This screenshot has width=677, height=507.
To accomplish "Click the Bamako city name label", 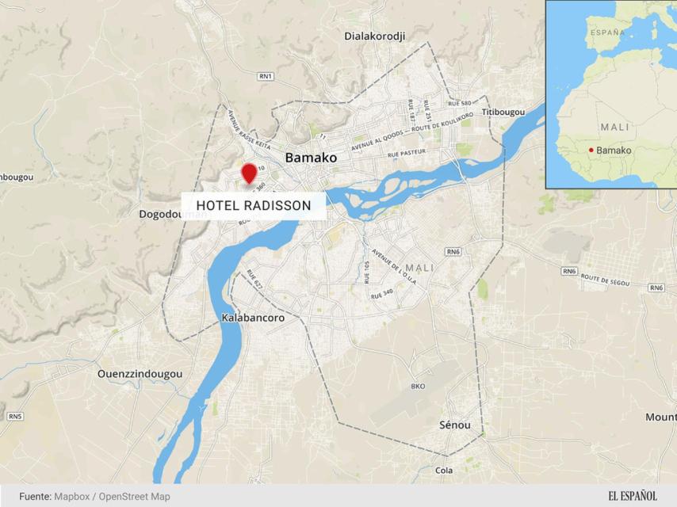I will click(x=311, y=158).
